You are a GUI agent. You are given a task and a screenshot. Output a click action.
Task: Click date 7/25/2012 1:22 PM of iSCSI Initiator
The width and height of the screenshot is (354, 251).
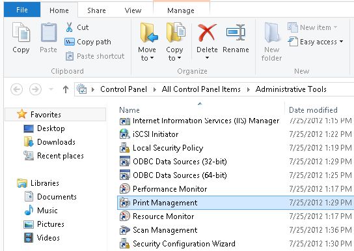320,134
